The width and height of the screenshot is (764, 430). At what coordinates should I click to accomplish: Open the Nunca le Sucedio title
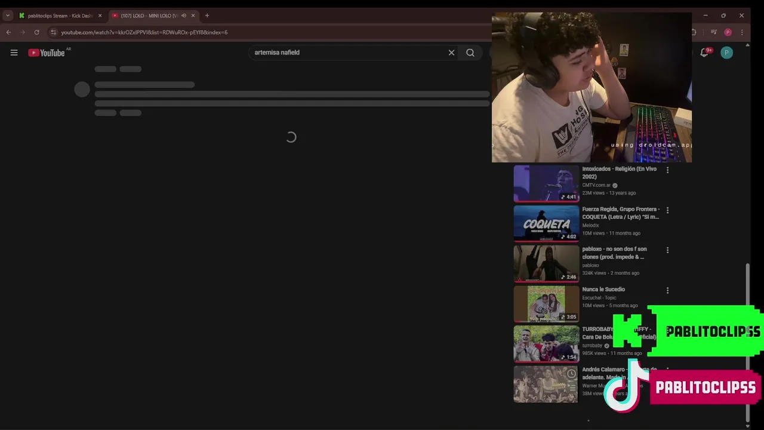click(603, 289)
